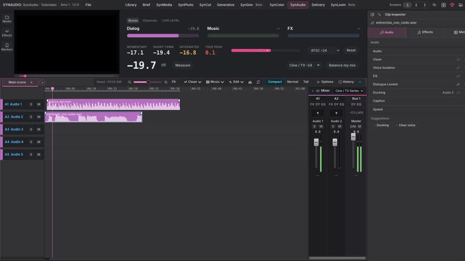Image resolution: width=465 pixels, height=261 pixels.
Task: Reset the Dialogue Leveler effect
Action: pos(458,84)
